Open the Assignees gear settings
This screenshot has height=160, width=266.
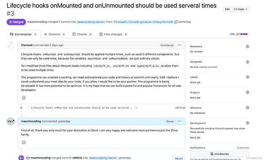click(x=247, y=62)
